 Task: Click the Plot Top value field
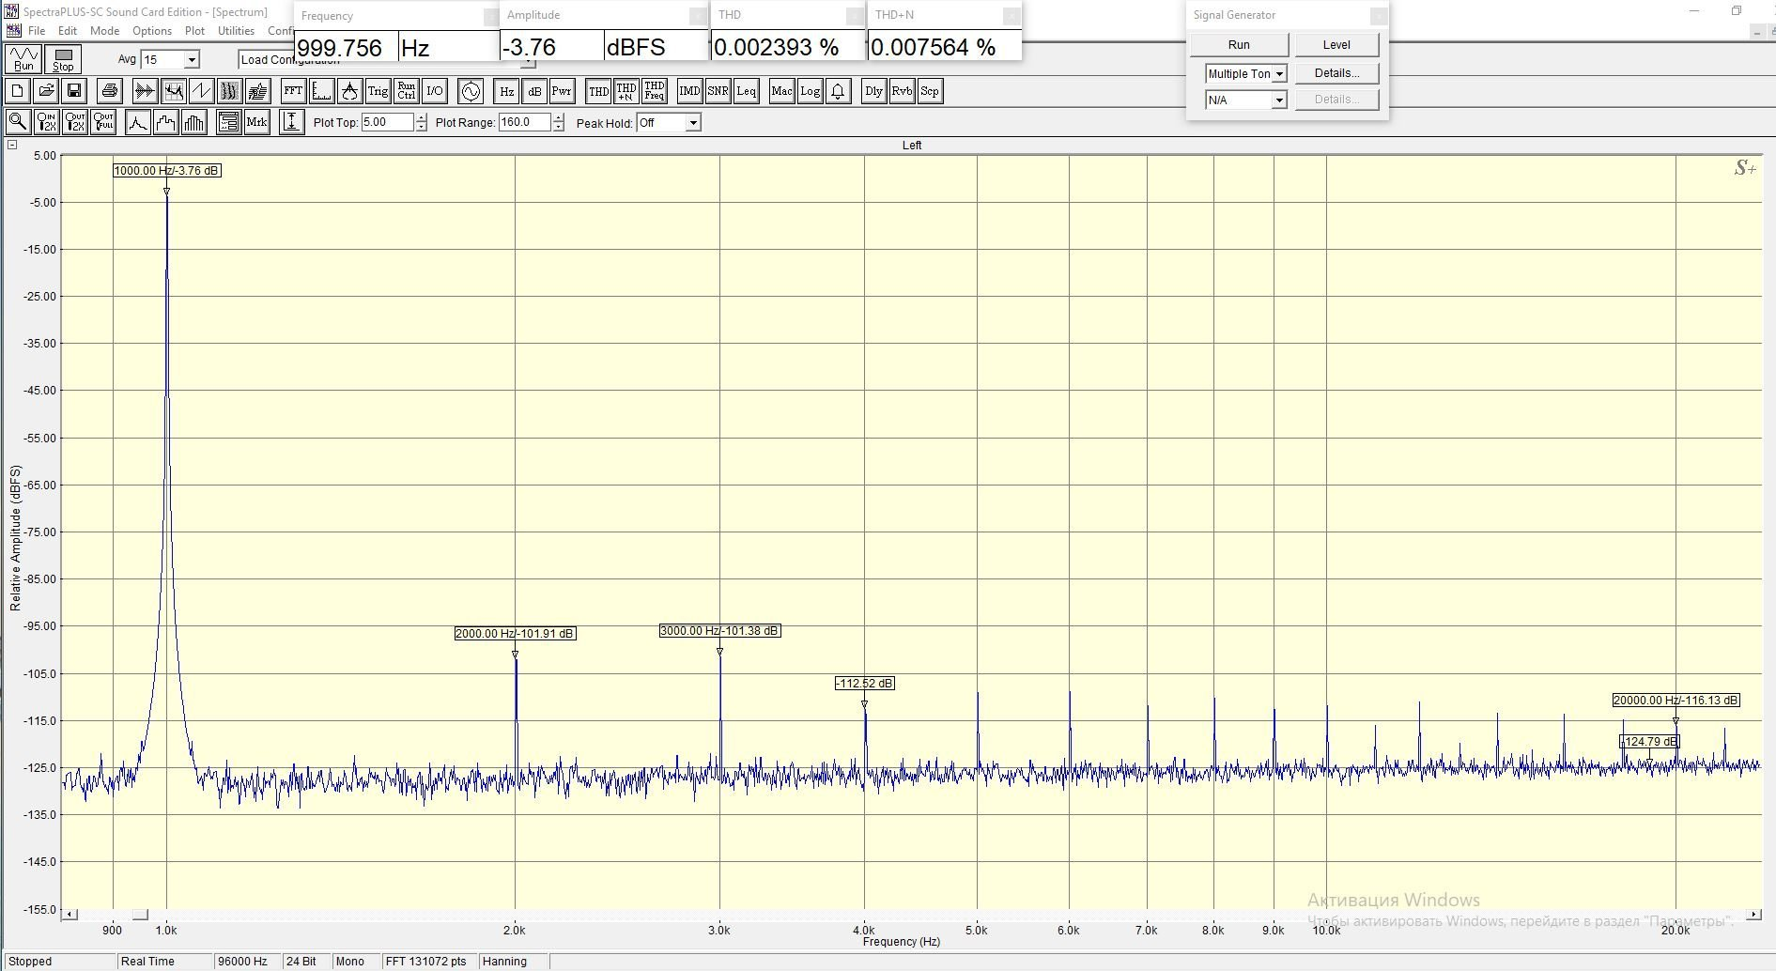pos(388,122)
